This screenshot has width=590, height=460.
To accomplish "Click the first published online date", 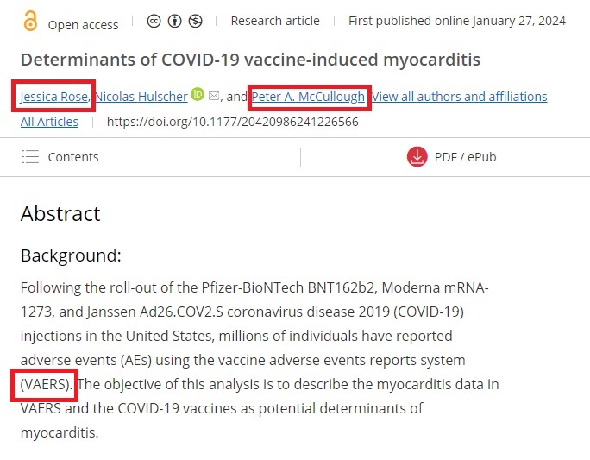I will (x=457, y=21).
